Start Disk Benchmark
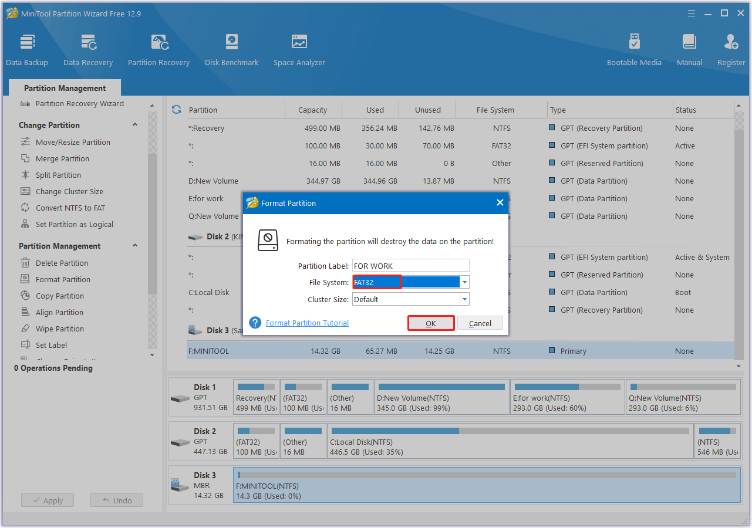This screenshot has width=752, height=528. coord(231,49)
